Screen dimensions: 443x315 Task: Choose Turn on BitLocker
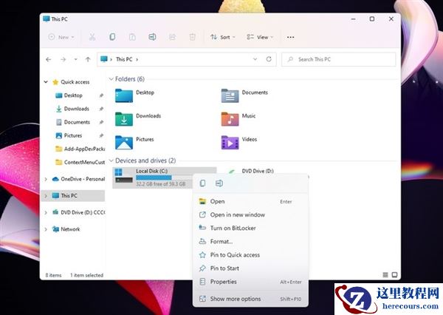250,228
